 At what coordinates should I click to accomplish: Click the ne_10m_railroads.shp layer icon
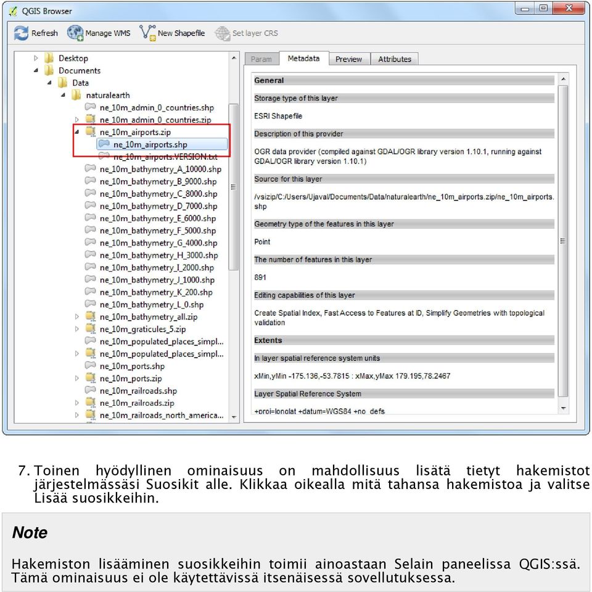[x=90, y=390]
